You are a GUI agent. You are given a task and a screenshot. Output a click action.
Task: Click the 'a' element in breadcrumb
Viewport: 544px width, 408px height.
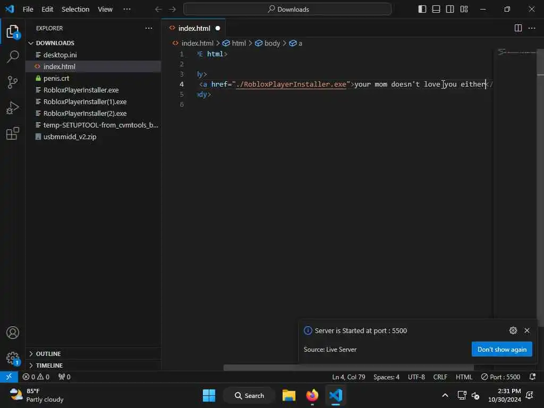pos(295,44)
